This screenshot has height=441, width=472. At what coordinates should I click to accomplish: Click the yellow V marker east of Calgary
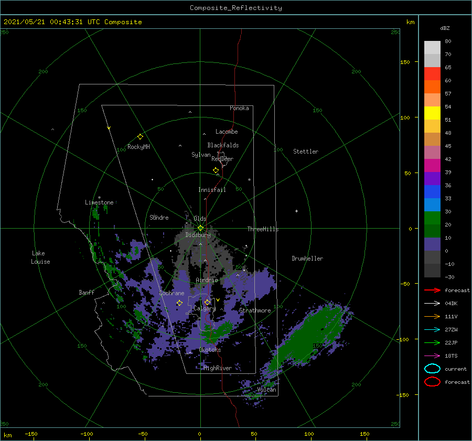[x=218, y=300]
